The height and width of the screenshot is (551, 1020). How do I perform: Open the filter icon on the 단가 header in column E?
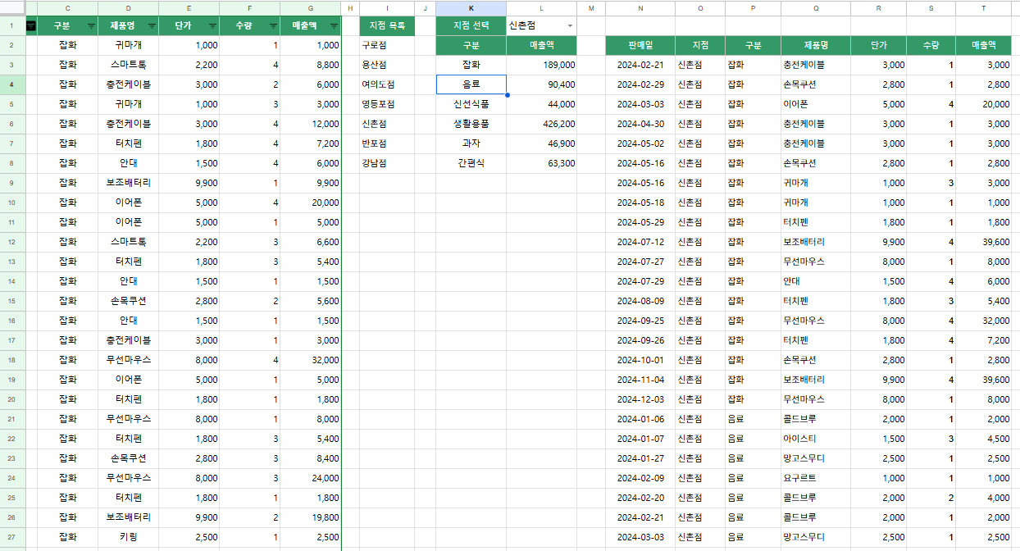(212, 25)
